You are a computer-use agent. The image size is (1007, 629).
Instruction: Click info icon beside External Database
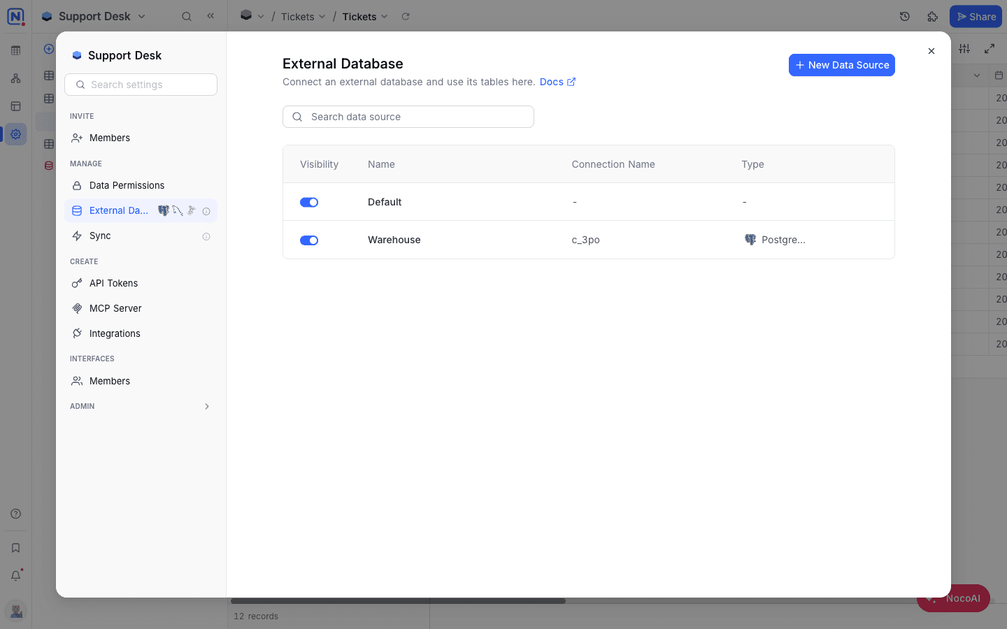click(206, 211)
